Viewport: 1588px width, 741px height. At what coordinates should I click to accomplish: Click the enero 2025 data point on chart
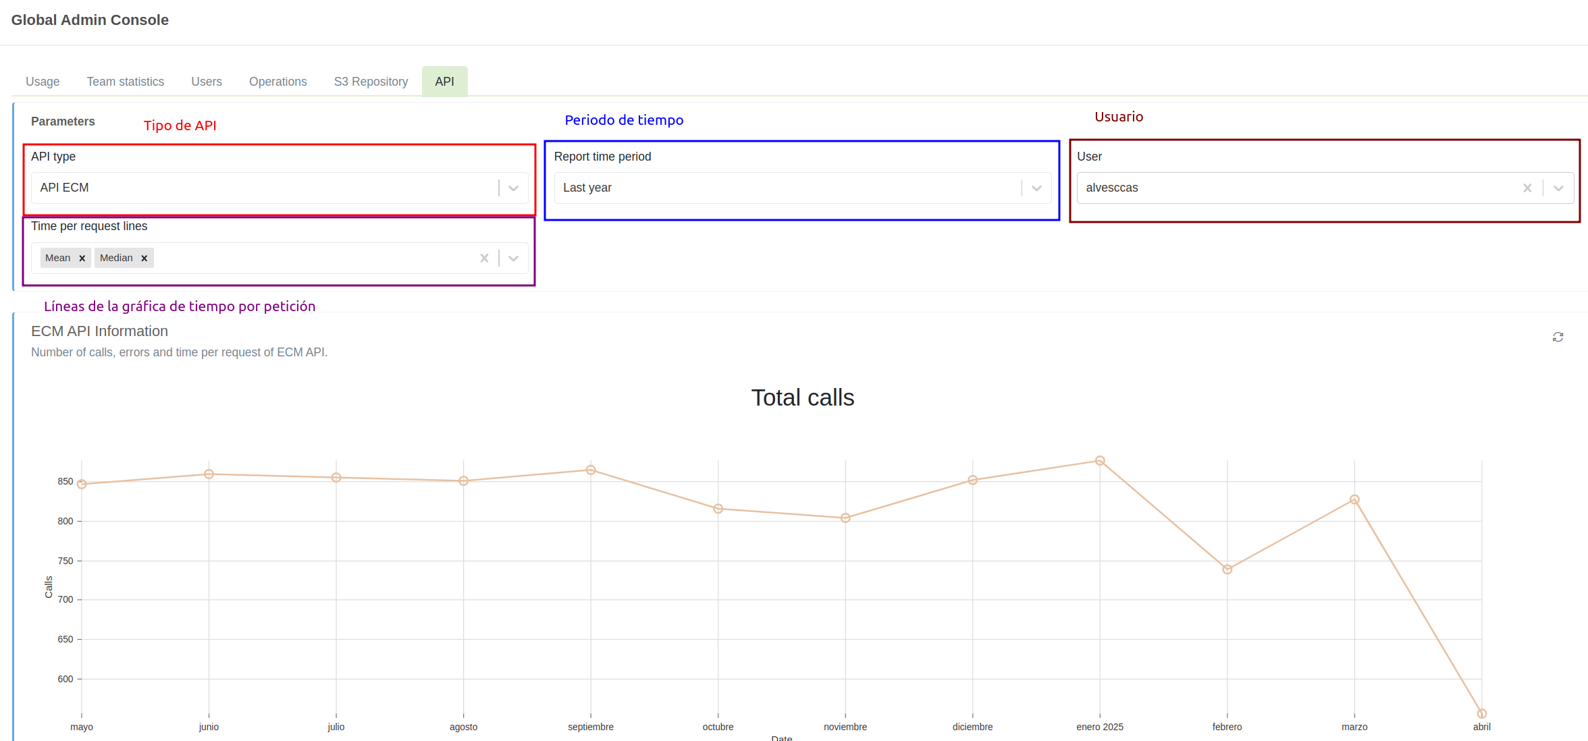(1100, 461)
